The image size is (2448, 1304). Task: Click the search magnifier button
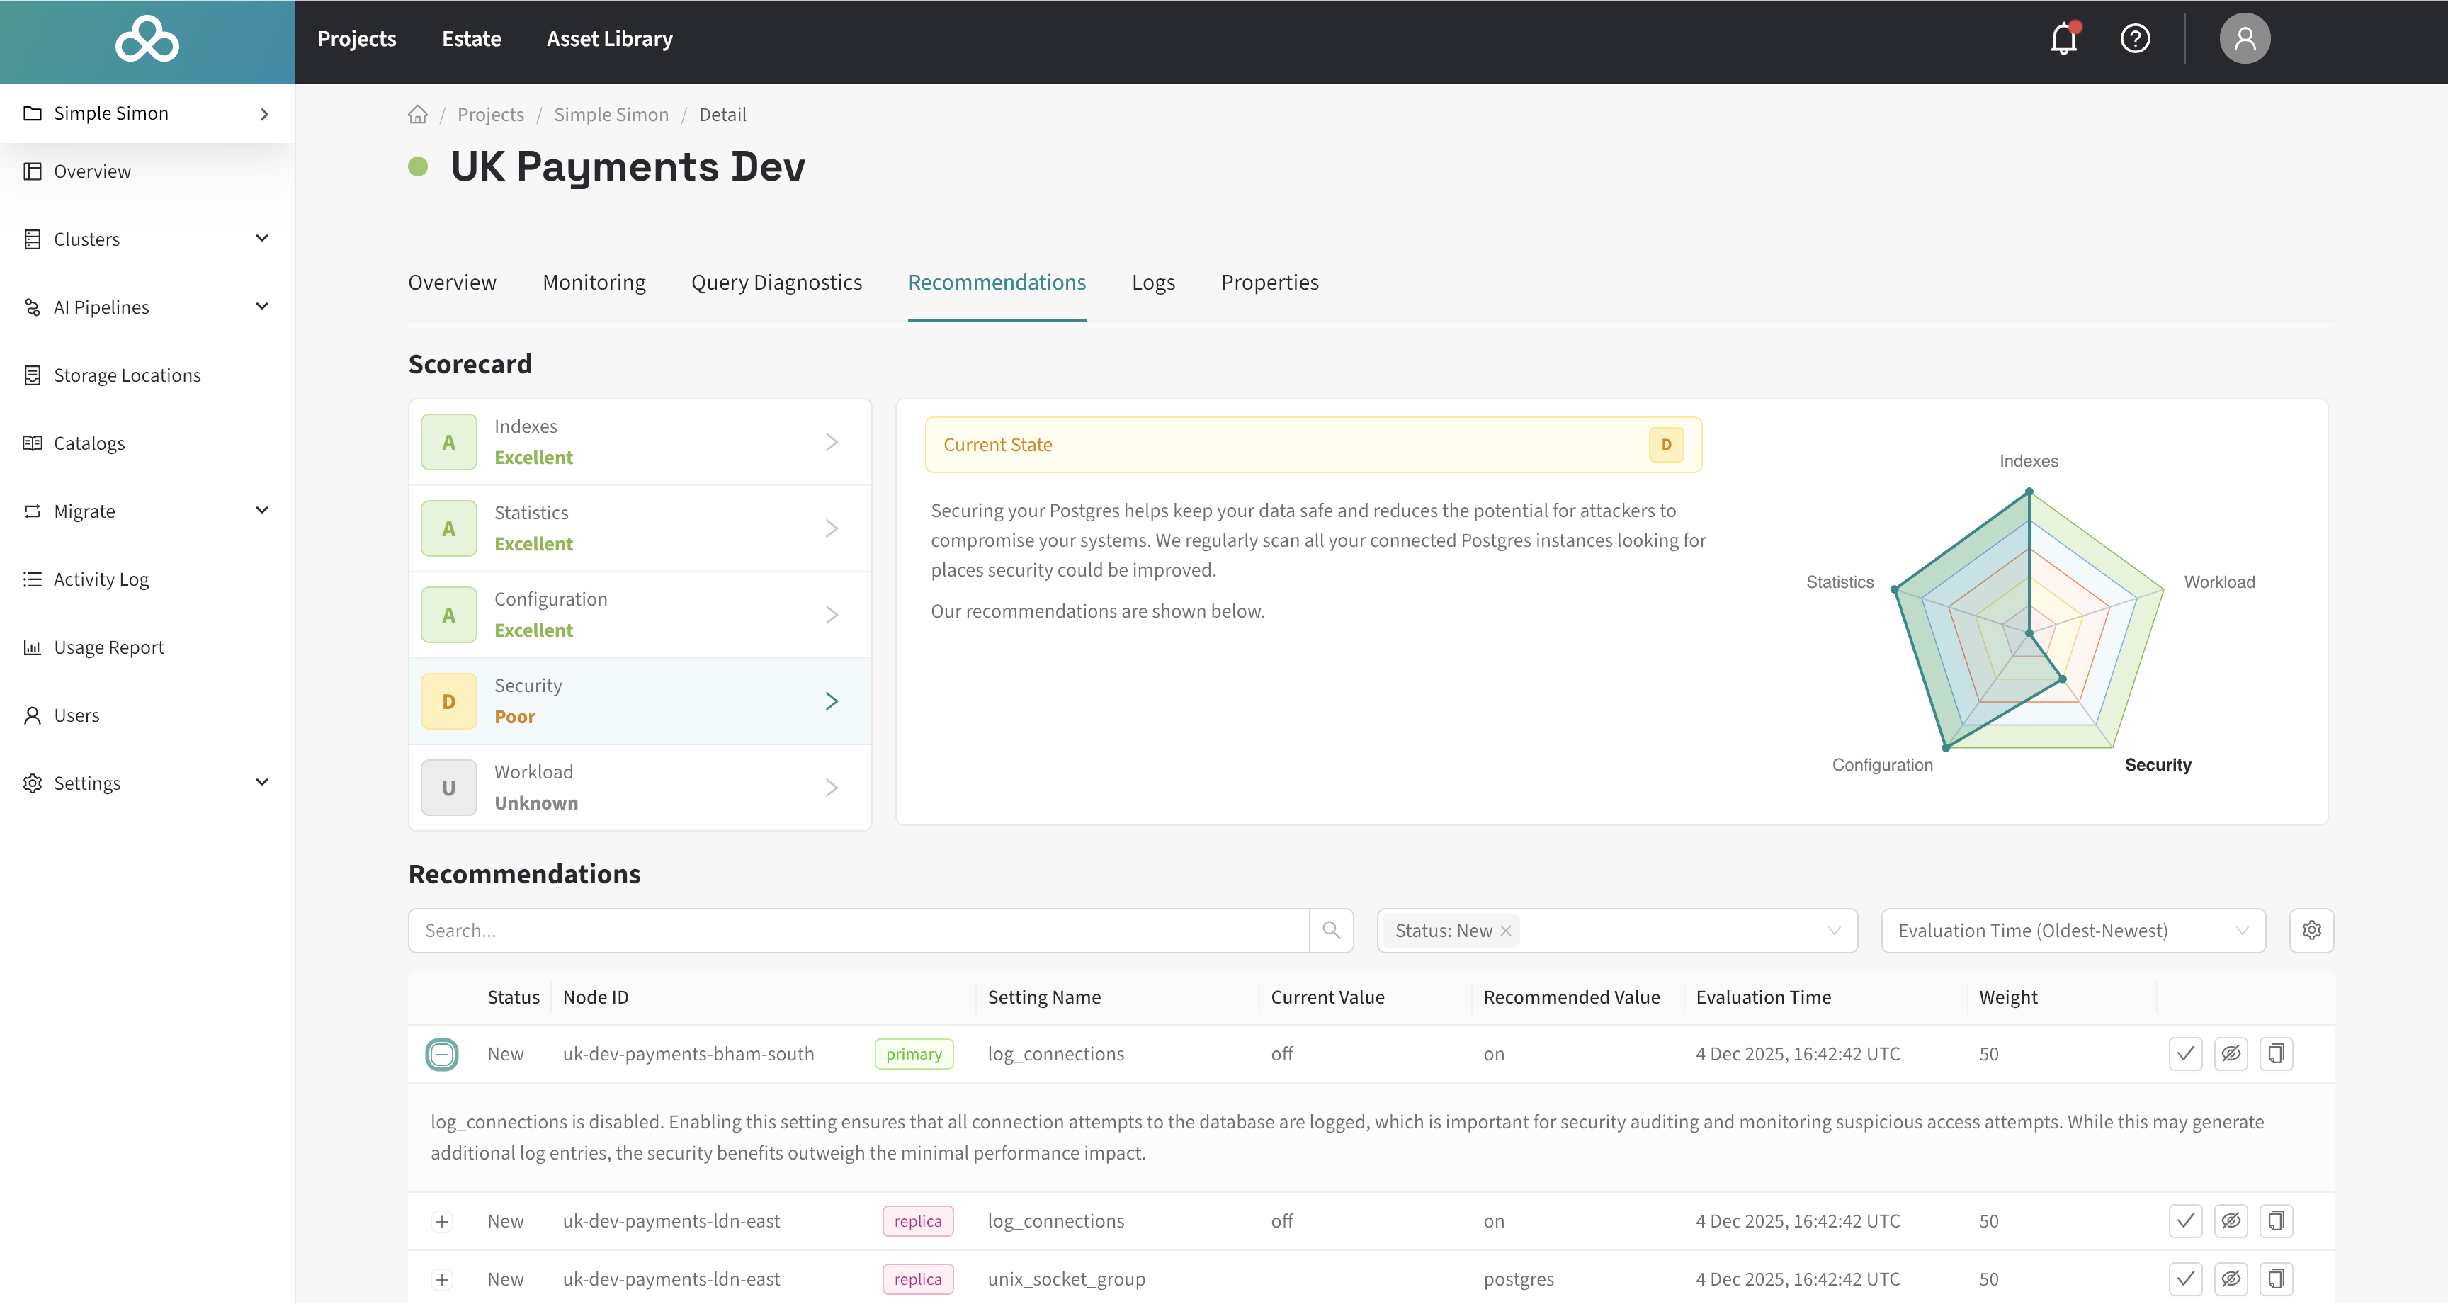click(1330, 931)
